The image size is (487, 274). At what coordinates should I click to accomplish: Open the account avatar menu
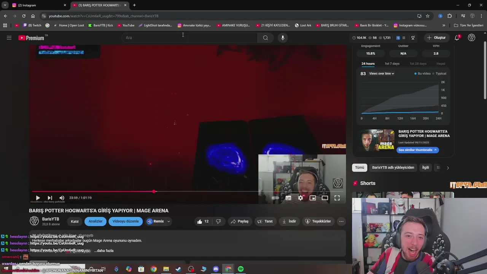point(471,38)
